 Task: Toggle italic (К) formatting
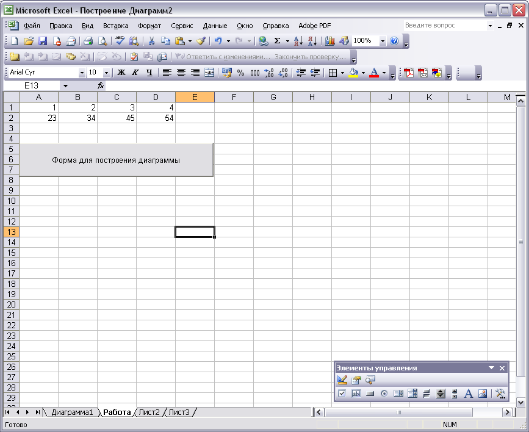(x=135, y=73)
